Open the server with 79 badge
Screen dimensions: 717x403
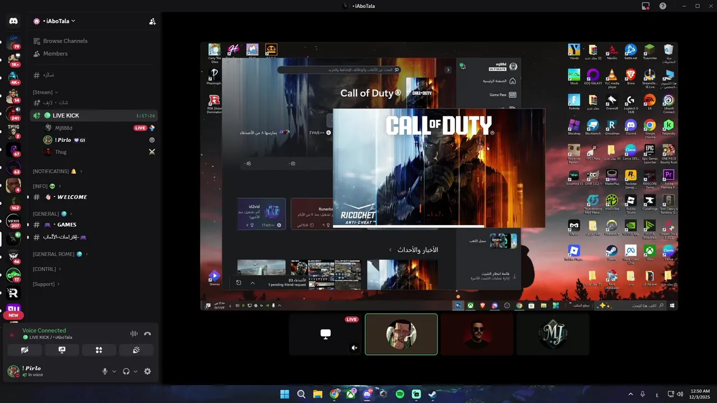(x=13, y=41)
